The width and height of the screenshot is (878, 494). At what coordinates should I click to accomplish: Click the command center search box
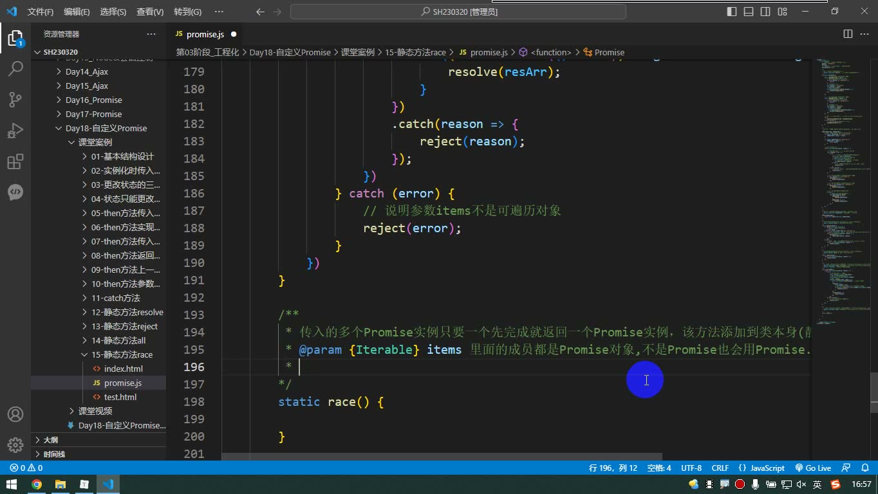458,12
